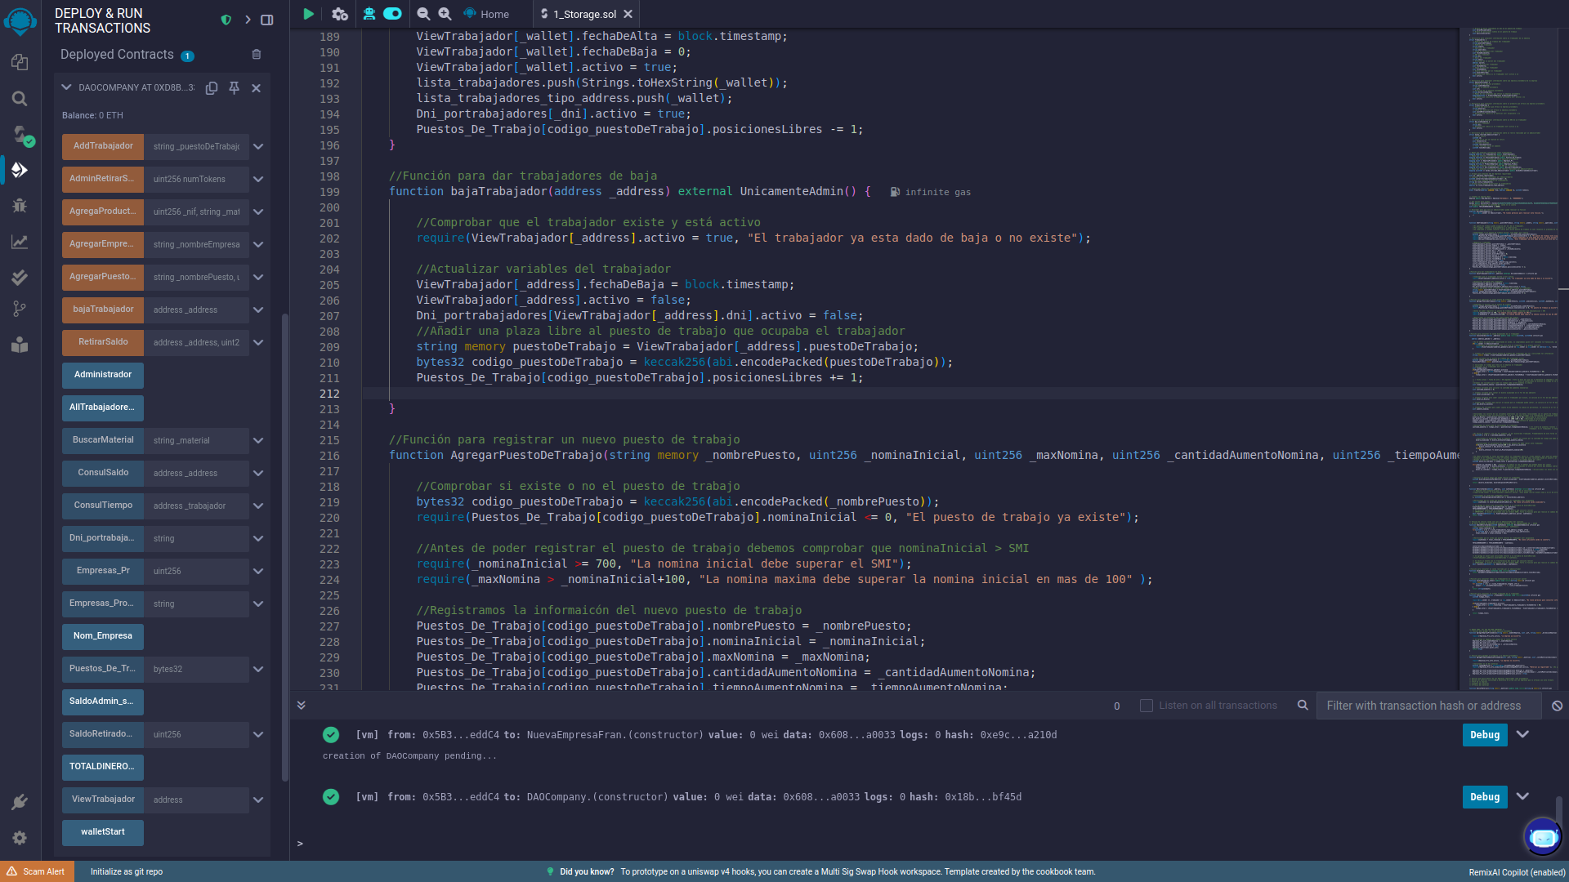Call the AllTrabajadore... function
The height and width of the screenshot is (882, 1569).
(103, 408)
